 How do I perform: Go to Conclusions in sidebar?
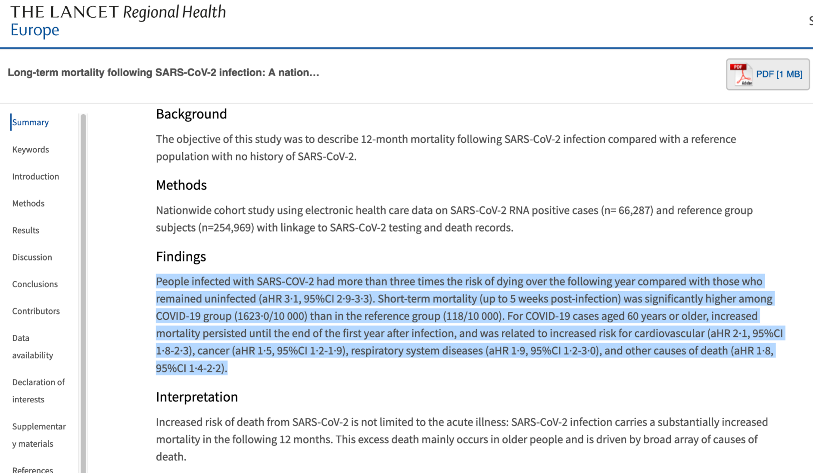click(35, 284)
